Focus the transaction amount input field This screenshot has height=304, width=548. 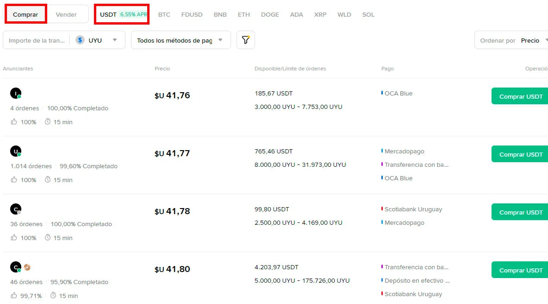37,40
